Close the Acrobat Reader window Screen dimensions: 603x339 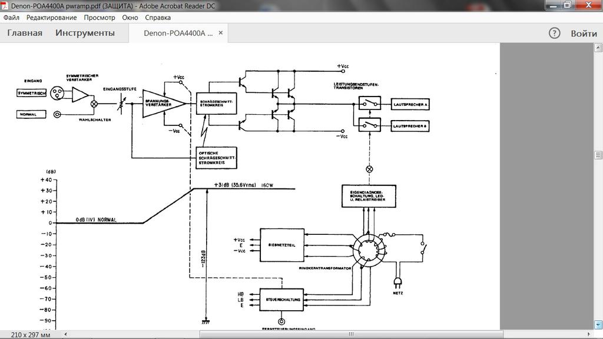pos(588,5)
